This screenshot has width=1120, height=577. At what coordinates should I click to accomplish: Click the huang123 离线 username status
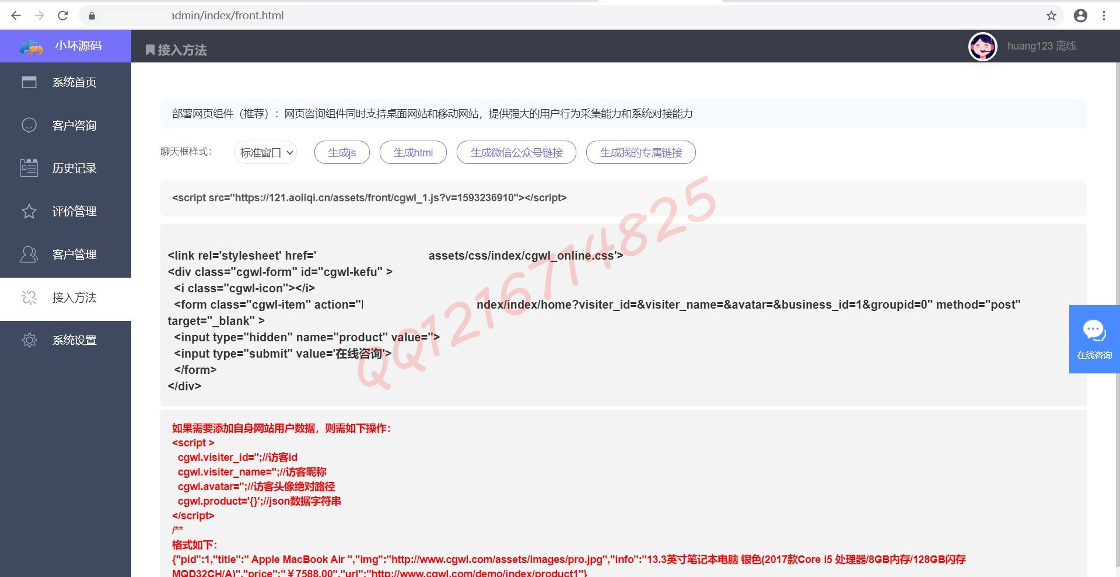pos(1042,46)
